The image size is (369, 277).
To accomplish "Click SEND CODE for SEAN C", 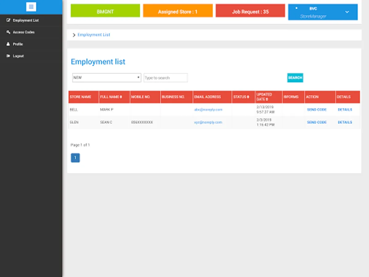I will coord(317,122).
